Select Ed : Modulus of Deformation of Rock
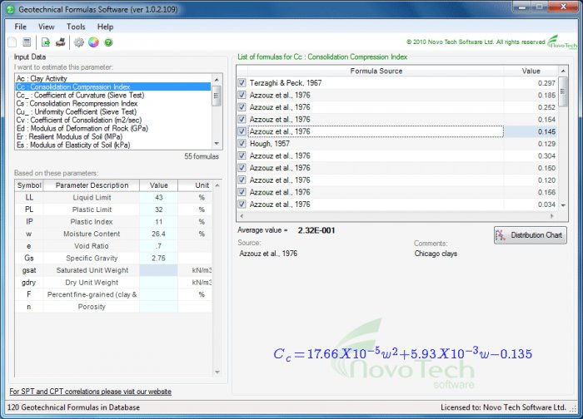The height and width of the screenshot is (419, 583). click(113, 128)
